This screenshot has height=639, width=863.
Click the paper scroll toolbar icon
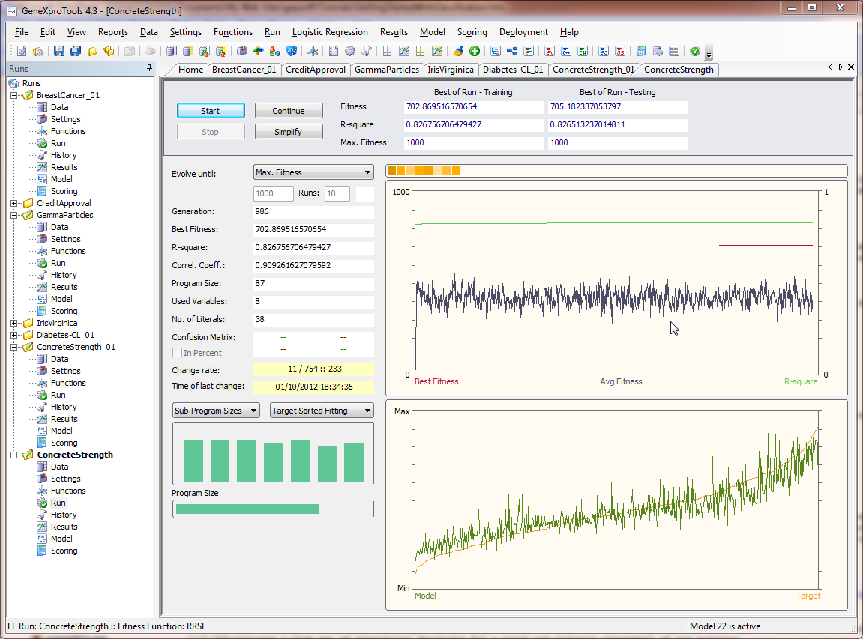tap(367, 51)
